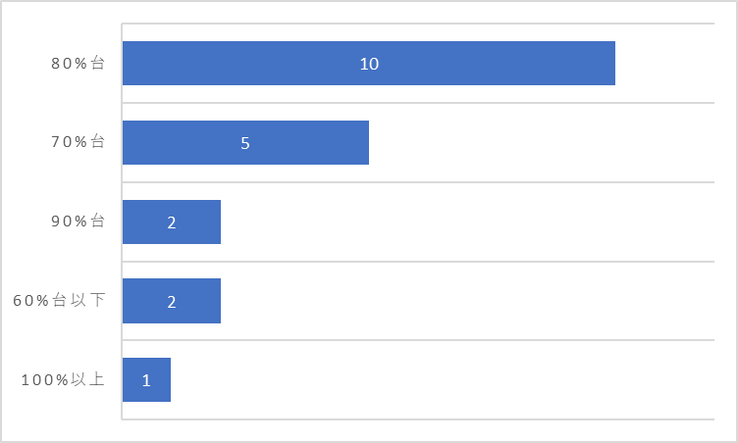Click the 60%台以下 axis category label
738x443 pixels.
click(59, 300)
